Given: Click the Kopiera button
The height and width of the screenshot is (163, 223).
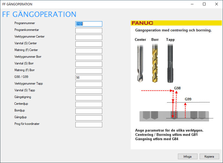Looking at the screenshot, I should 209,157.
